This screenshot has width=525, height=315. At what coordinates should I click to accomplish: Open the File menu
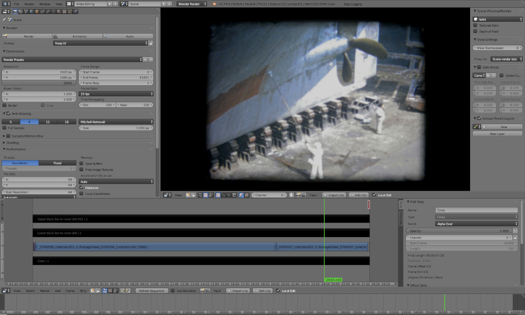point(17,4)
